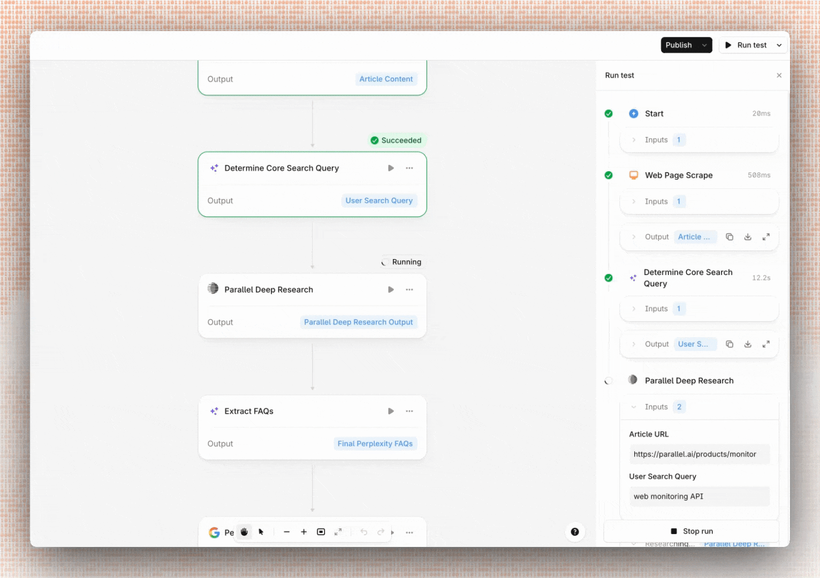This screenshot has width=820, height=578.
Task: Copy the Web Page Scrape output
Action: click(730, 237)
